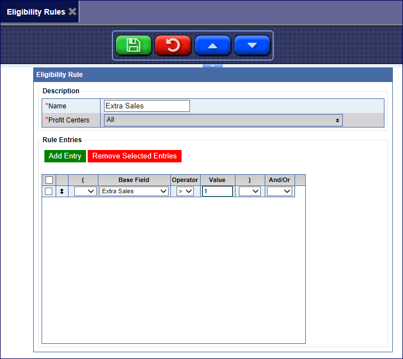This screenshot has width=403, height=359.
Task: Toggle the select-all checkbox in table header
Action: [x=49, y=180]
